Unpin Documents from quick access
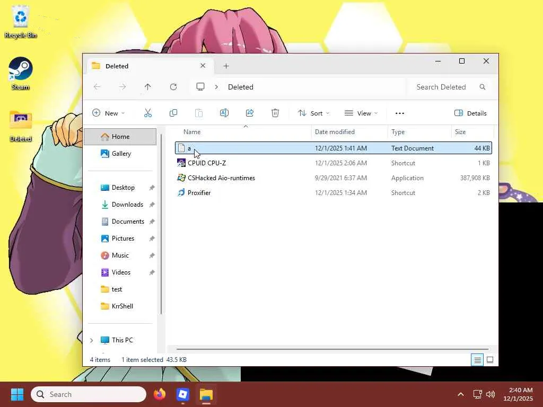The width and height of the screenshot is (543, 407). click(152, 222)
